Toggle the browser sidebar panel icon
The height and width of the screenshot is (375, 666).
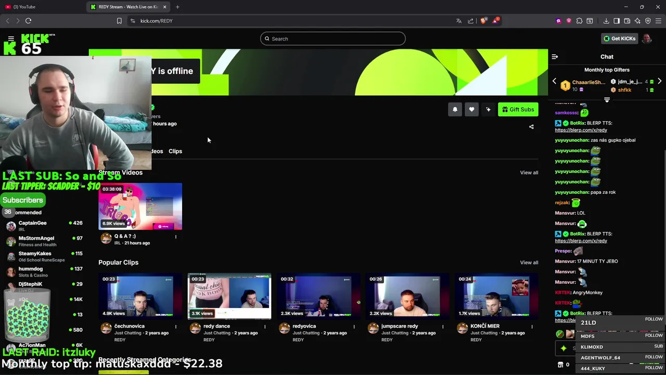coord(617,21)
